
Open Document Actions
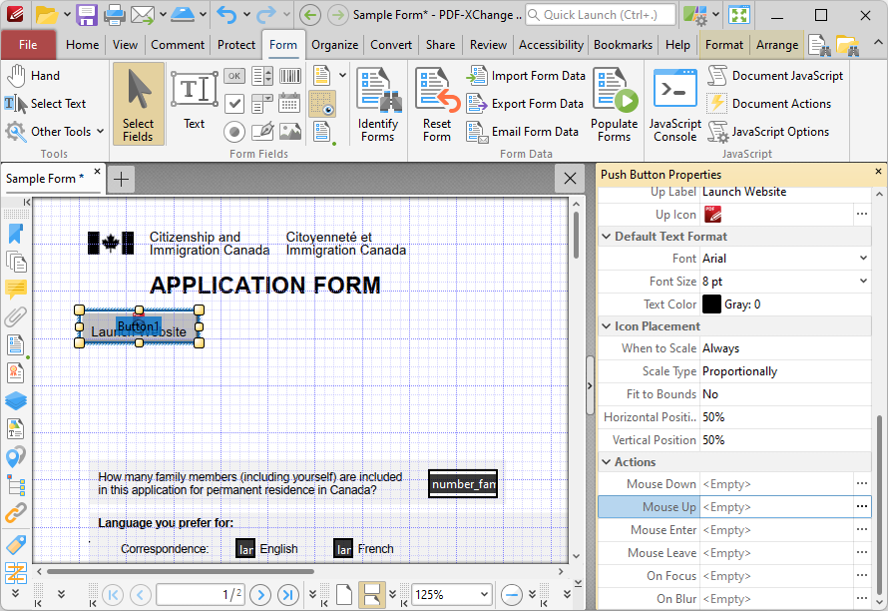tap(769, 104)
